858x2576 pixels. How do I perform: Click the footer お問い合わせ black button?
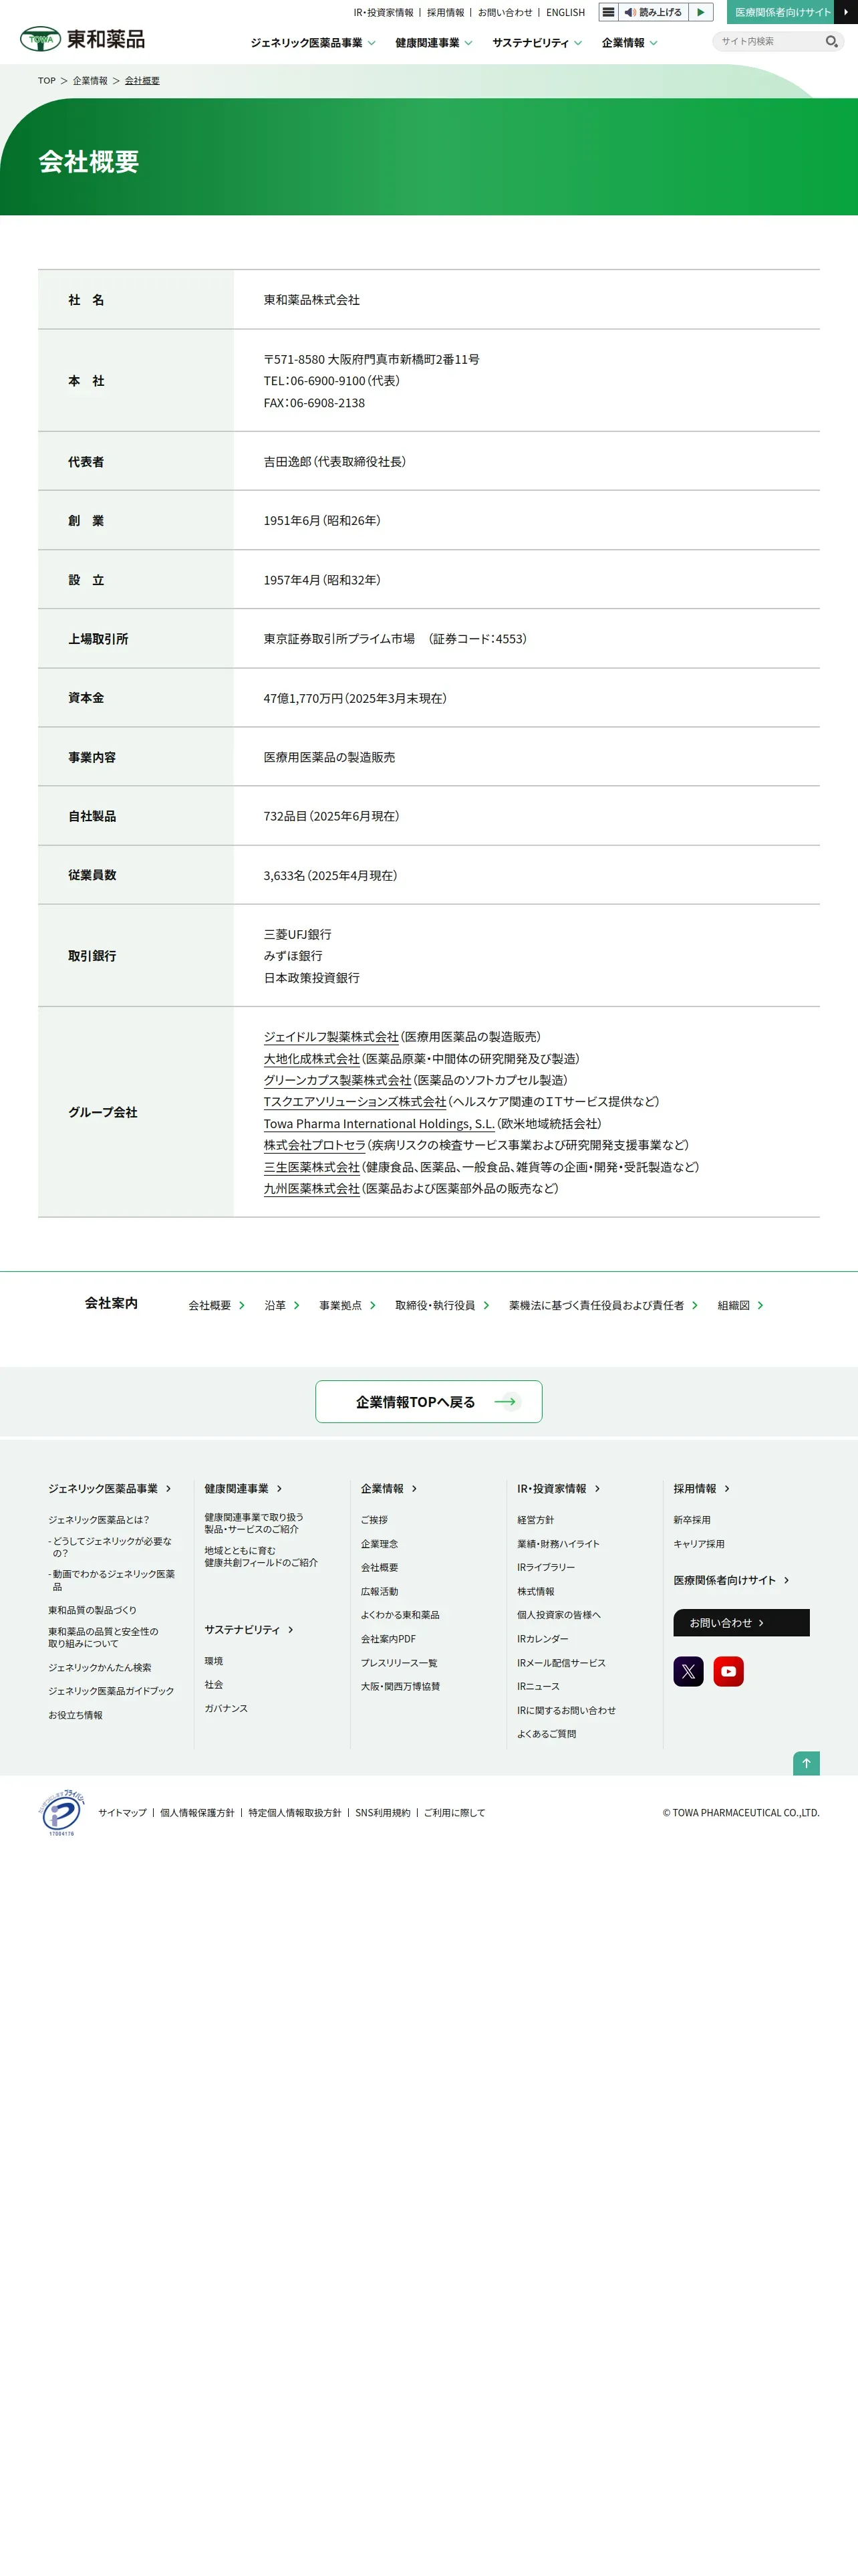(741, 1623)
